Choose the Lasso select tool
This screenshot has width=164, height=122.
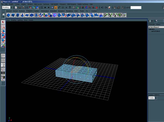[3, 27]
